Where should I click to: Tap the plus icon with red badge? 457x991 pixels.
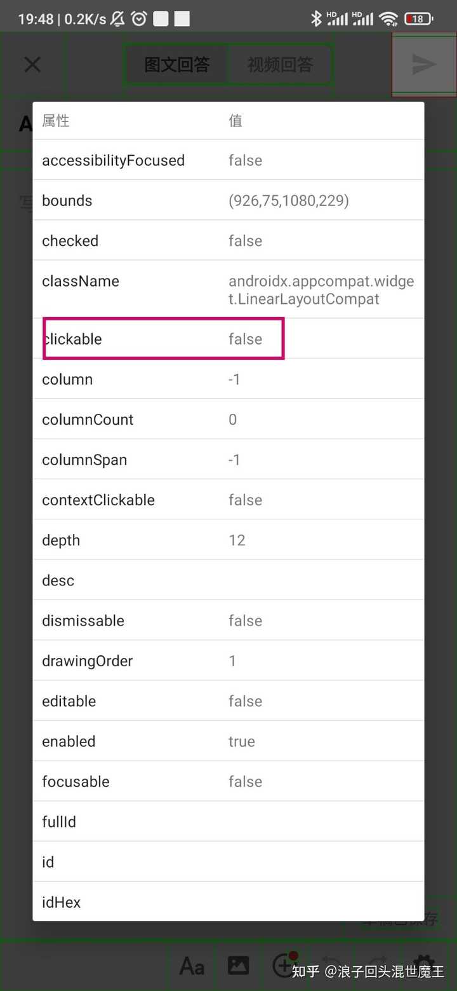284,966
